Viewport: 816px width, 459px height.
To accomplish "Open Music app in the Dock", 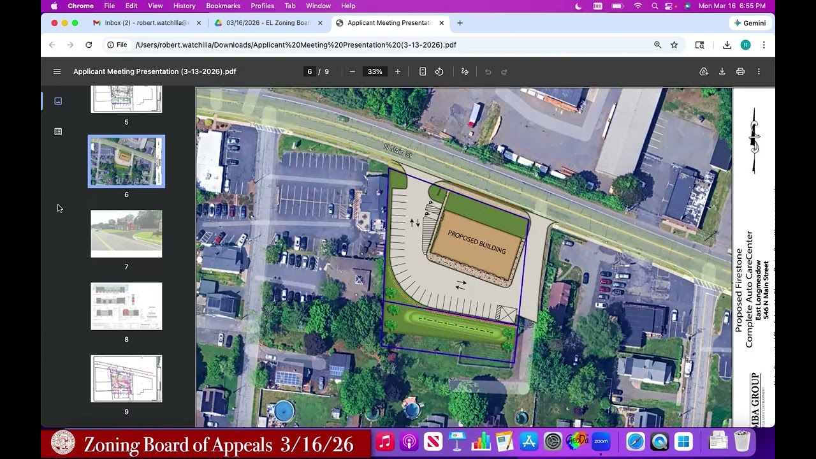I will coord(385,441).
